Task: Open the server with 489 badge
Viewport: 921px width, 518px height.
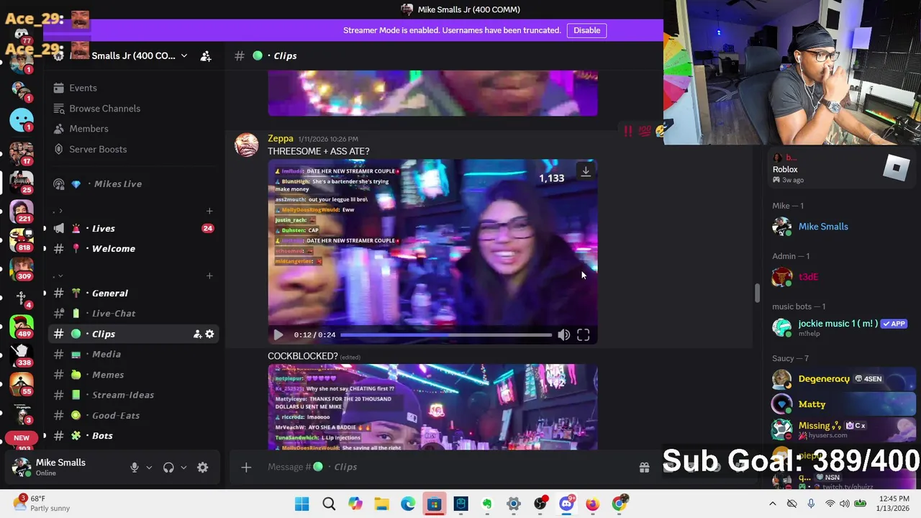Action: point(21,325)
